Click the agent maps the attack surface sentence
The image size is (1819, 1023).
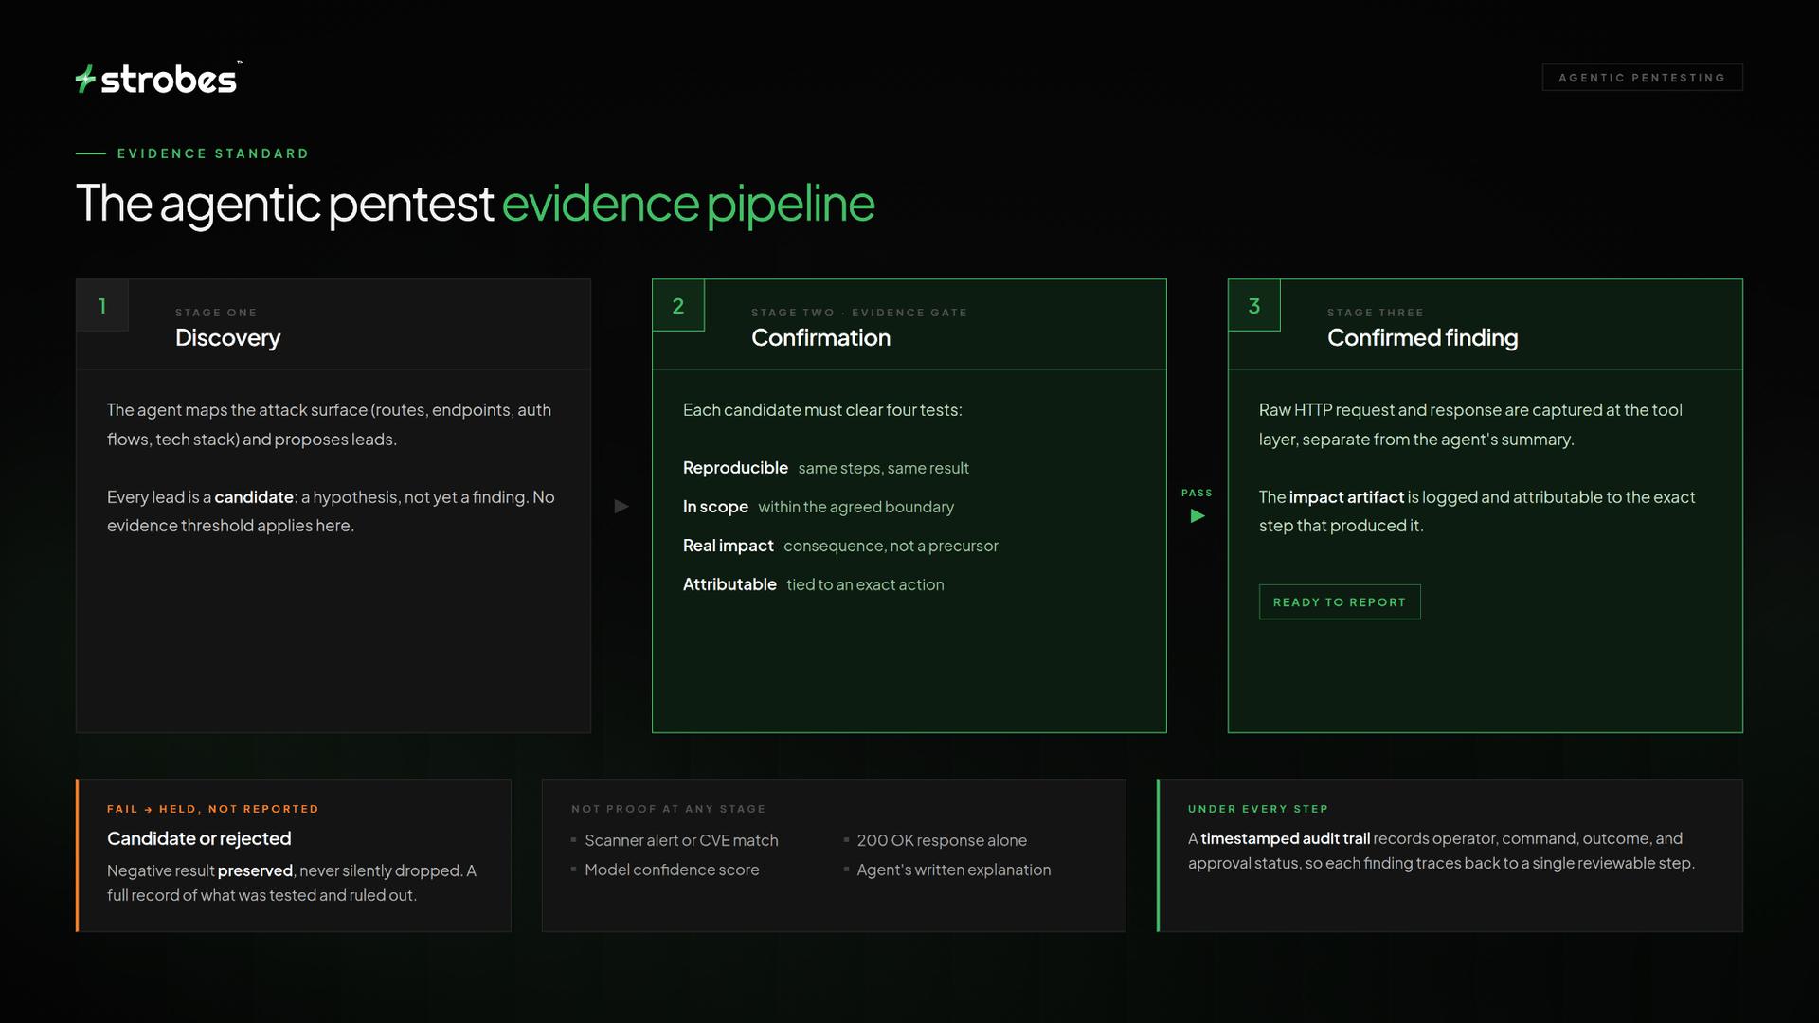point(329,424)
